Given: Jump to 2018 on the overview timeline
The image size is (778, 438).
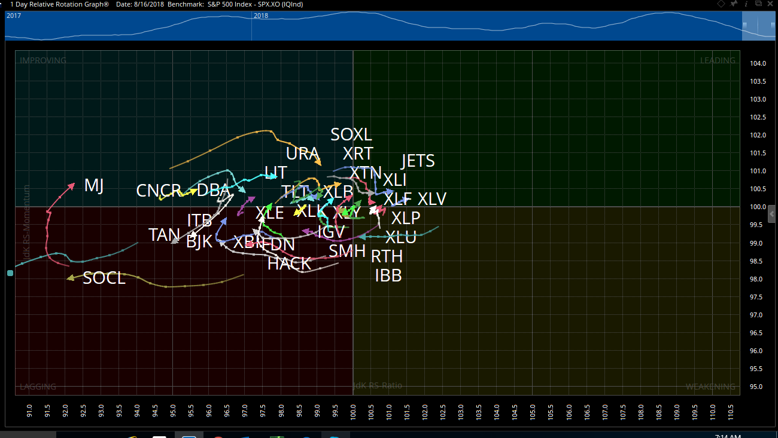Looking at the screenshot, I should point(260,16).
